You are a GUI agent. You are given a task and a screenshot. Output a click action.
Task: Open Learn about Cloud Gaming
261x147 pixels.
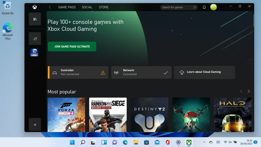click(x=205, y=72)
